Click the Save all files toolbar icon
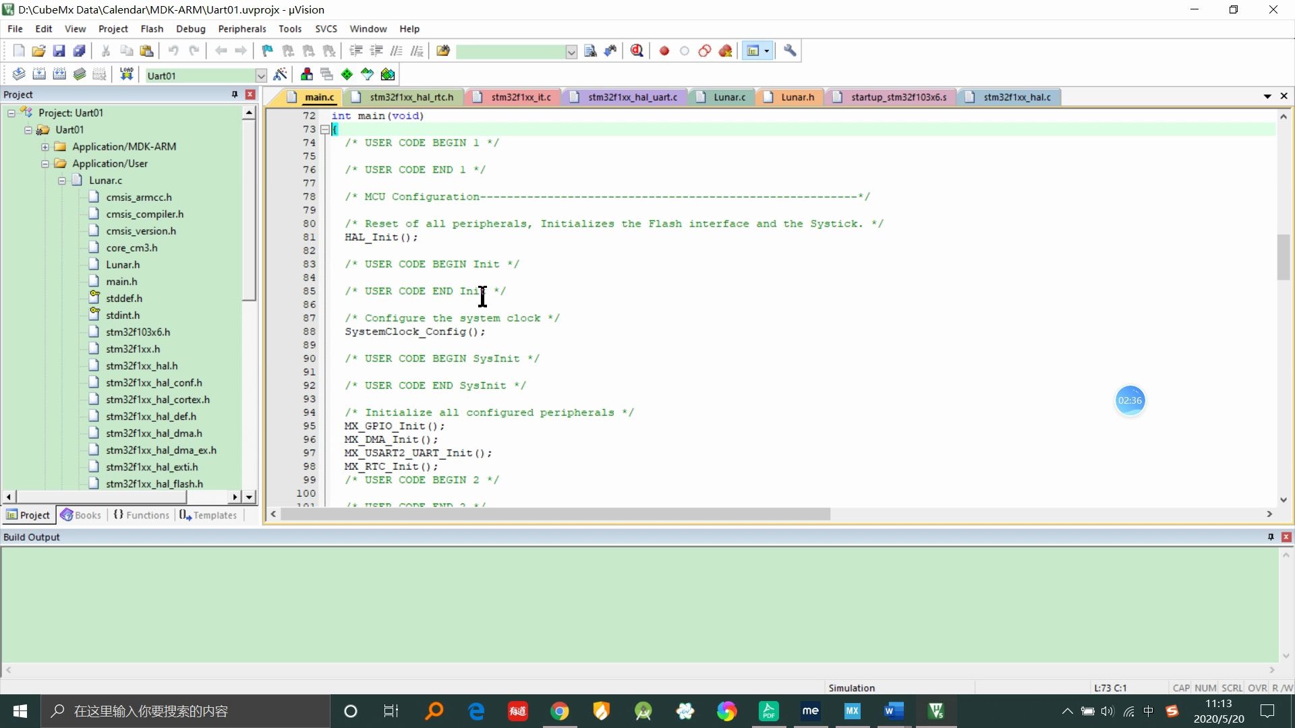 coord(78,50)
